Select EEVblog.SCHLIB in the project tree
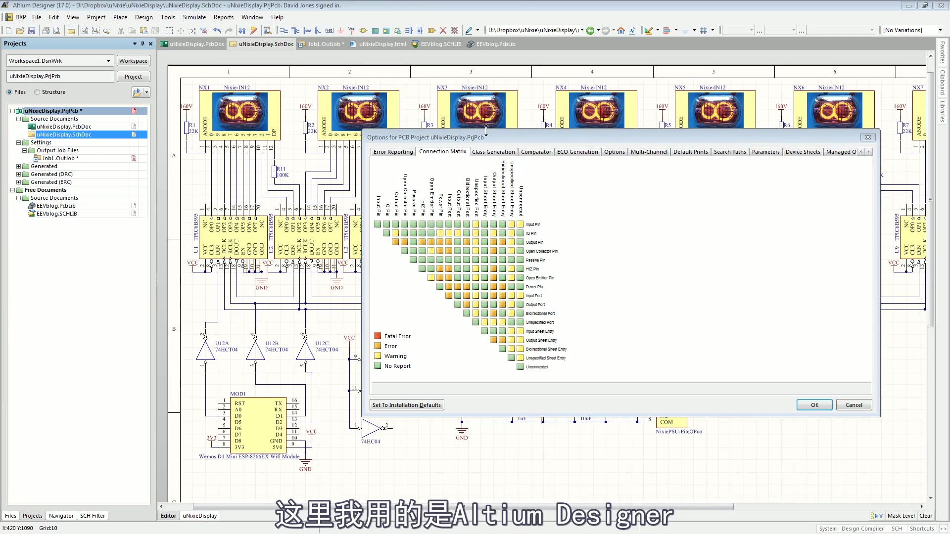The image size is (950, 534). (x=56, y=214)
